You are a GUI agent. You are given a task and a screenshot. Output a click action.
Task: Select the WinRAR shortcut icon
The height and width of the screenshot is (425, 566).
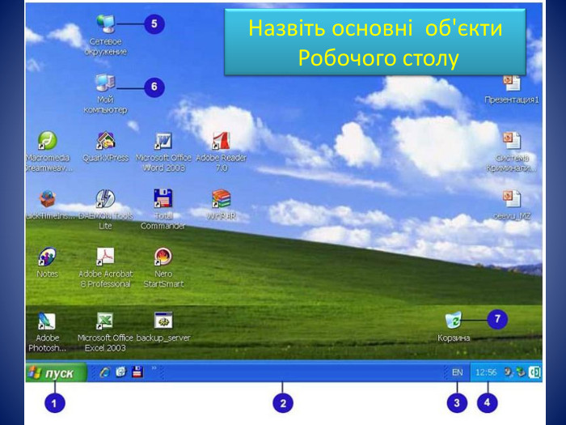coord(221,199)
